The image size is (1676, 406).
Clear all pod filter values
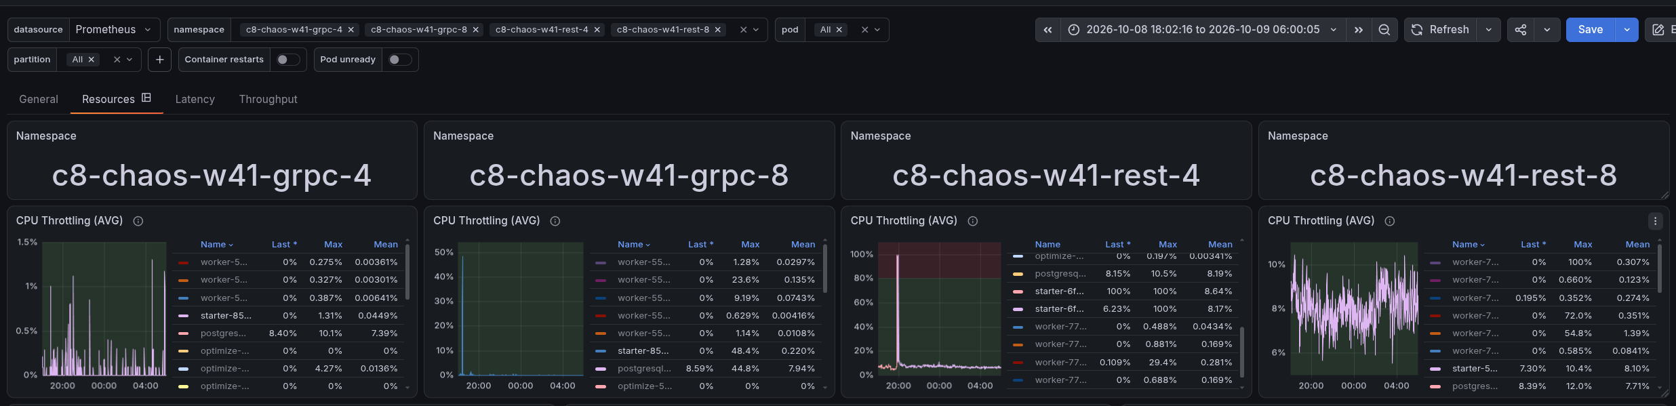[864, 30]
